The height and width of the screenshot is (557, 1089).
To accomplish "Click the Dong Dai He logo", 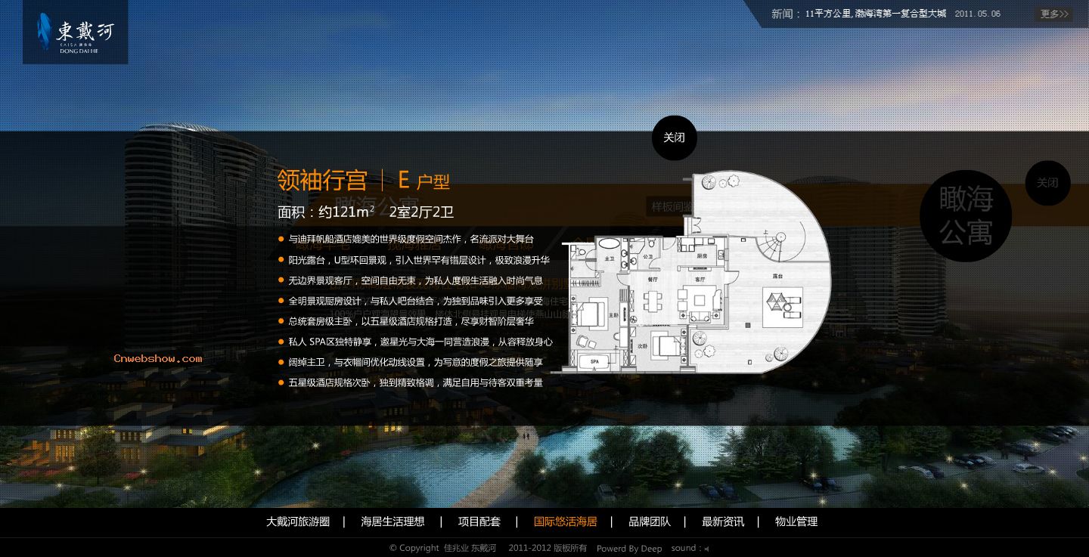I will pos(75,32).
